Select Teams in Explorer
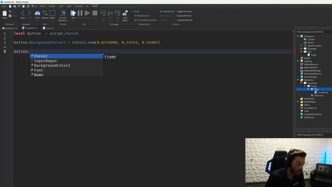 coord(307,105)
